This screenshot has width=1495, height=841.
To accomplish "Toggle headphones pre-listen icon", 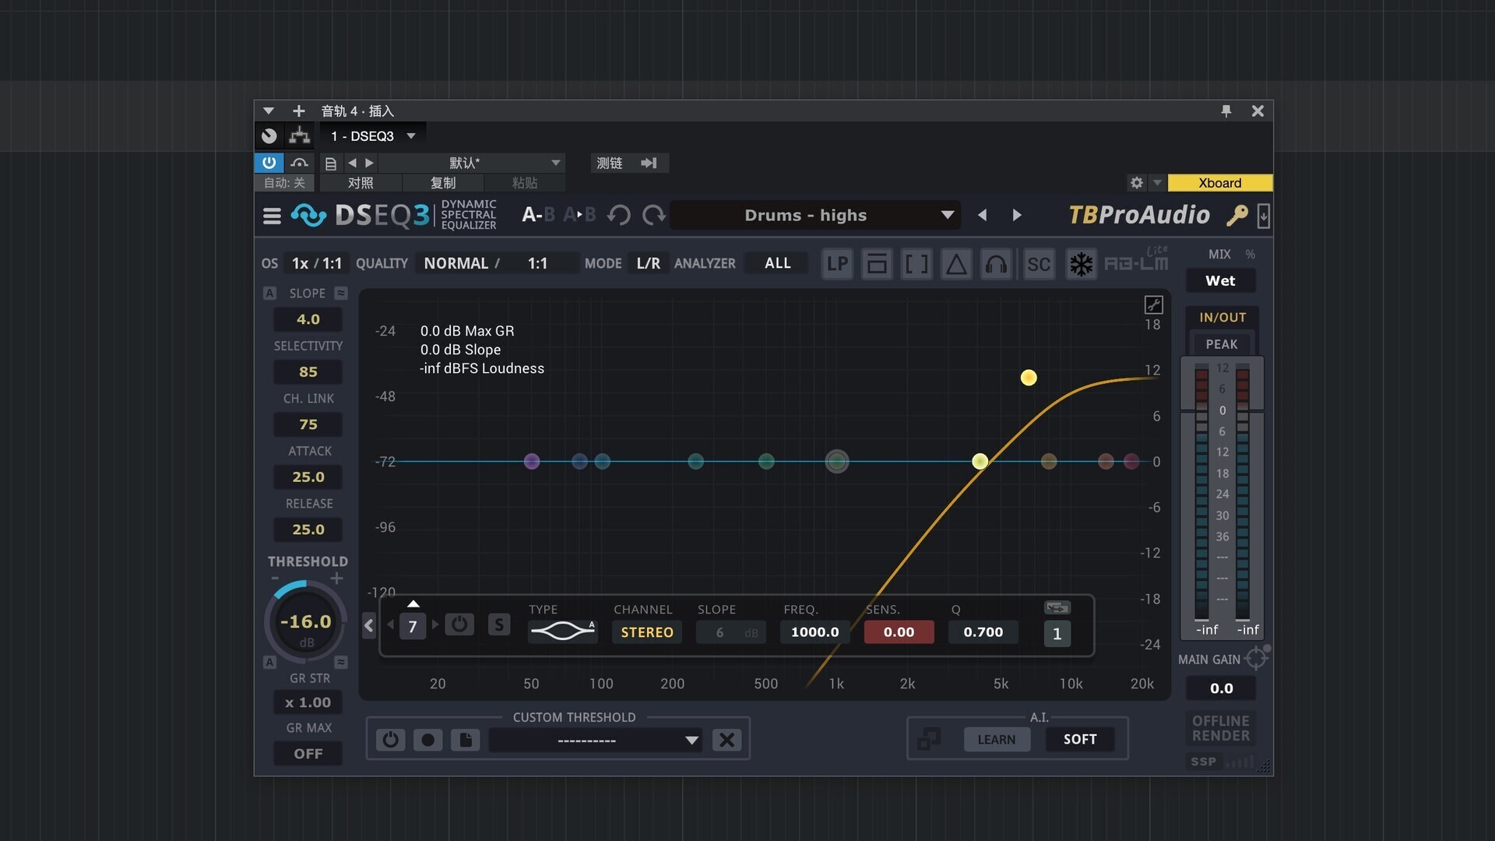I will [996, 264].
